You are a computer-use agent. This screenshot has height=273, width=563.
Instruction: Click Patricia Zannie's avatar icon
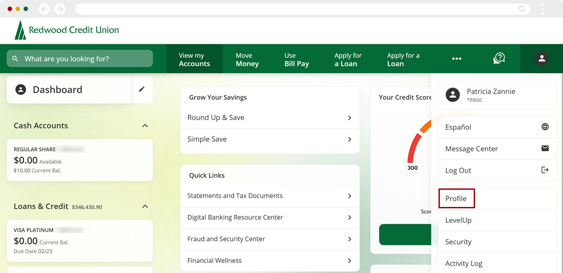tap(453, 94)
